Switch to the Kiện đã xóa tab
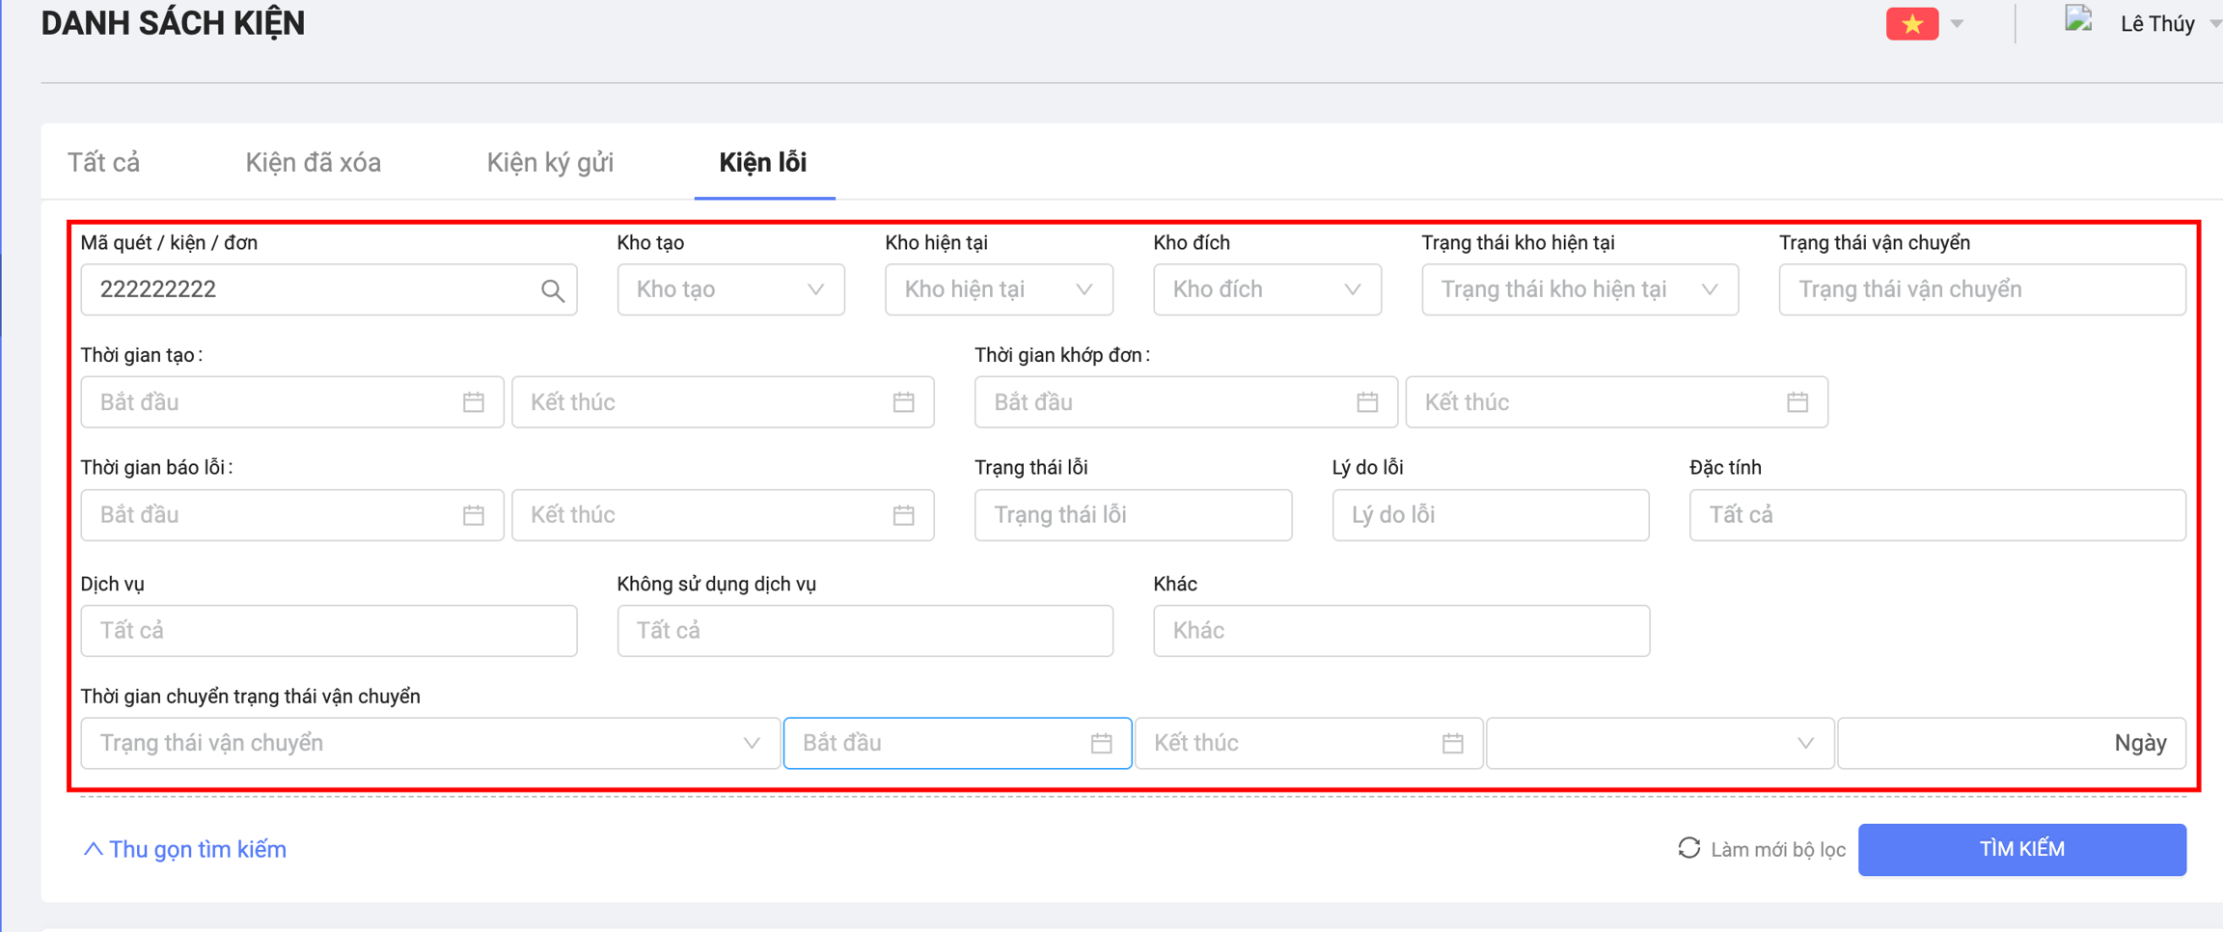2223x932 pixels. point(313,163)
